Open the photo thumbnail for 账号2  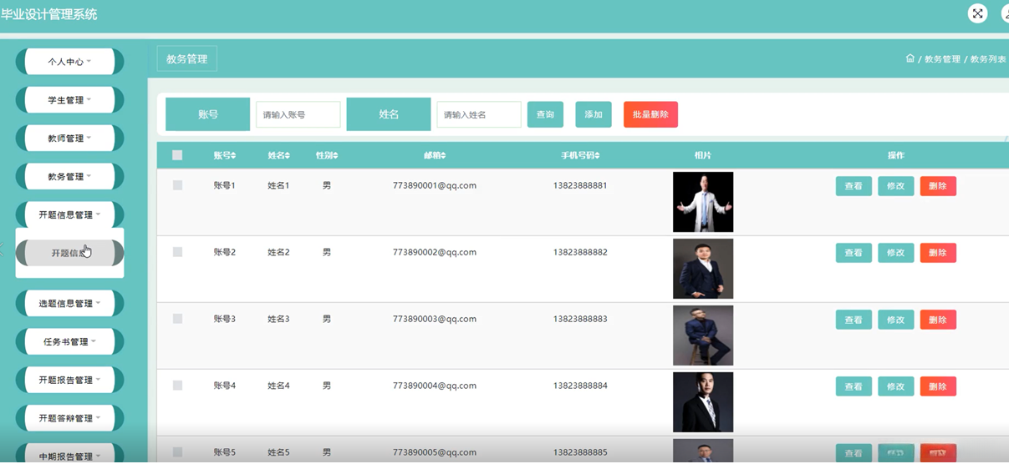[x=703, y=269]
